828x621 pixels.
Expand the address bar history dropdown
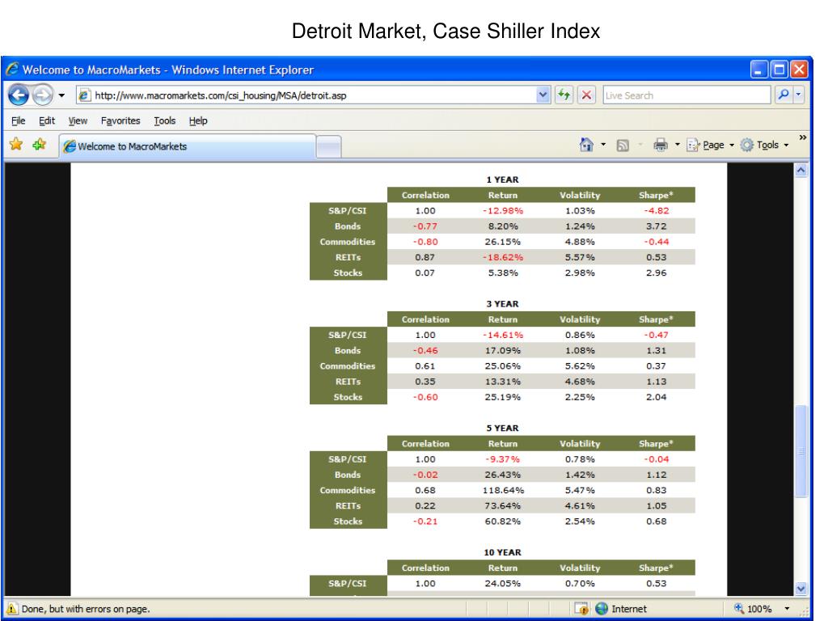(543, 95)
